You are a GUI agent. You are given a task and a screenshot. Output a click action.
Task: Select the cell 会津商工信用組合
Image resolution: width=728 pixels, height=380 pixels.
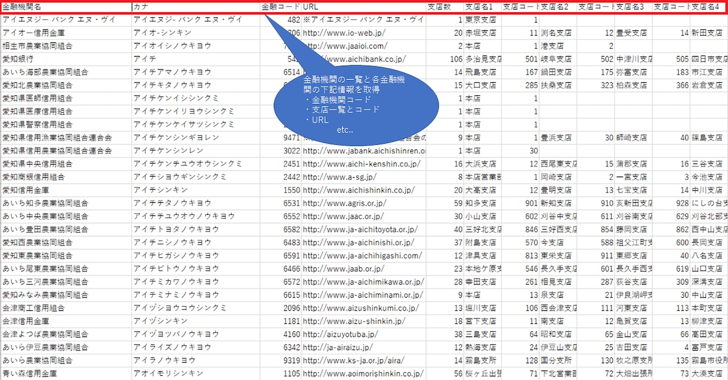pos(66,308)
